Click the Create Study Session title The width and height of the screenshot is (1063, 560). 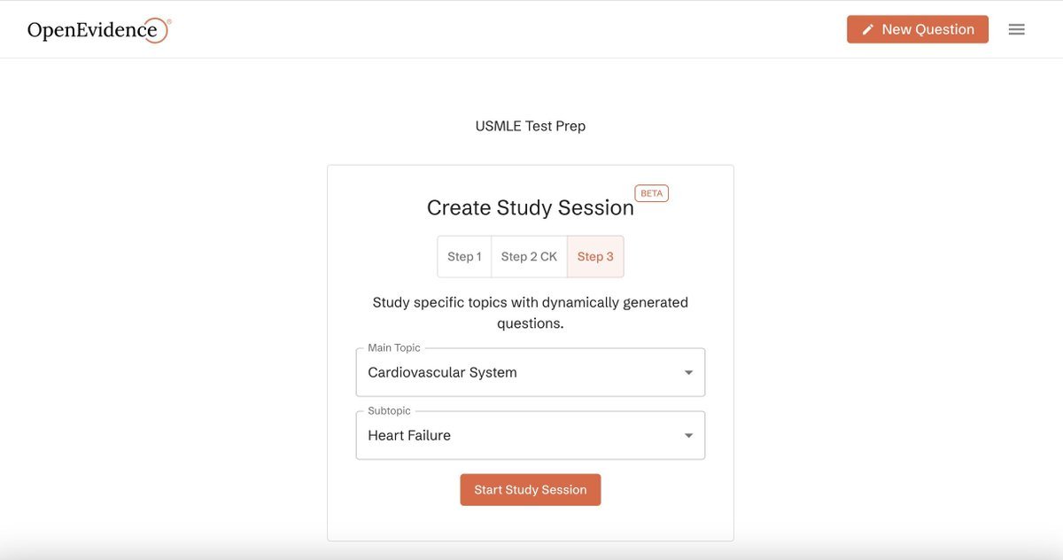pyautogui.click(x=531, y=207)
